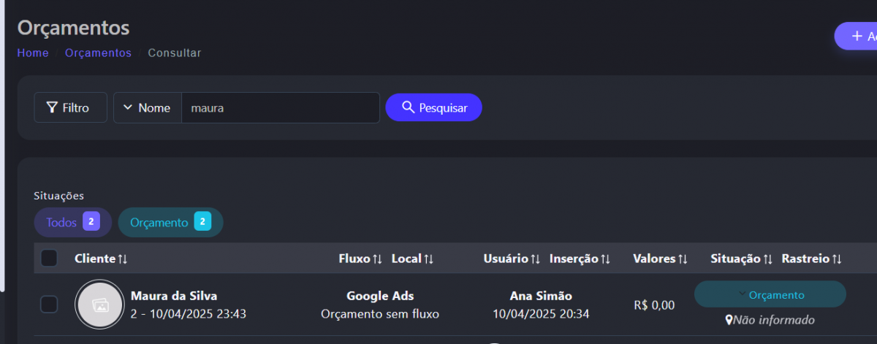Click the Cliente column sort arrows
Screen dimensions: 877x344
[123, 259]
